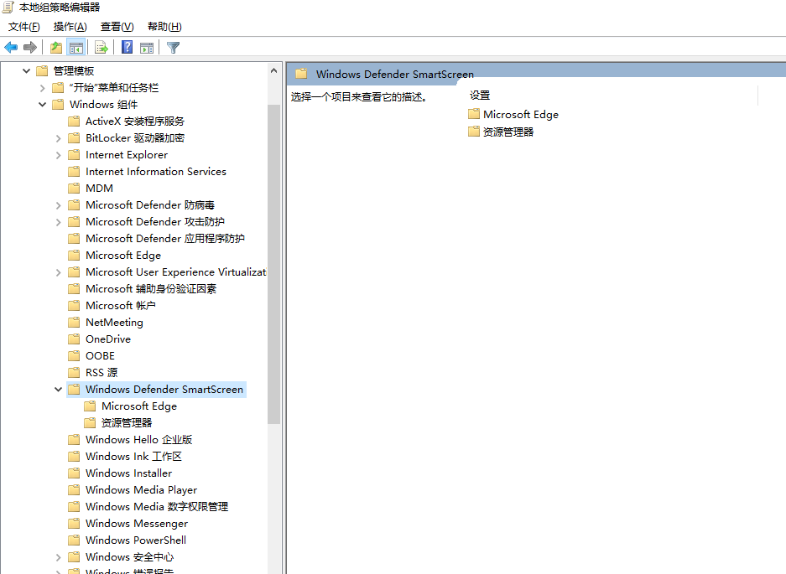Select Microsoft 帐户 in tree
The height and width of the screenshot is (574, 786).
120,306
